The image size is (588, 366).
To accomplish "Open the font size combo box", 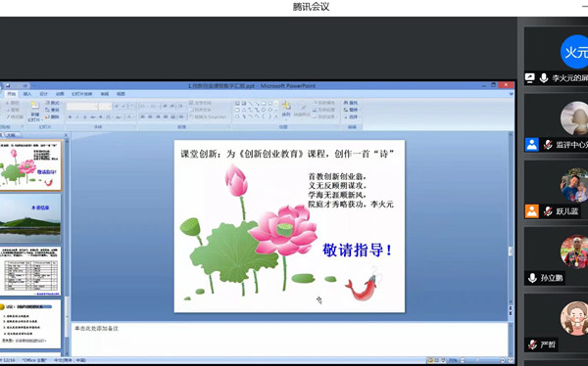I will [105, 107].
